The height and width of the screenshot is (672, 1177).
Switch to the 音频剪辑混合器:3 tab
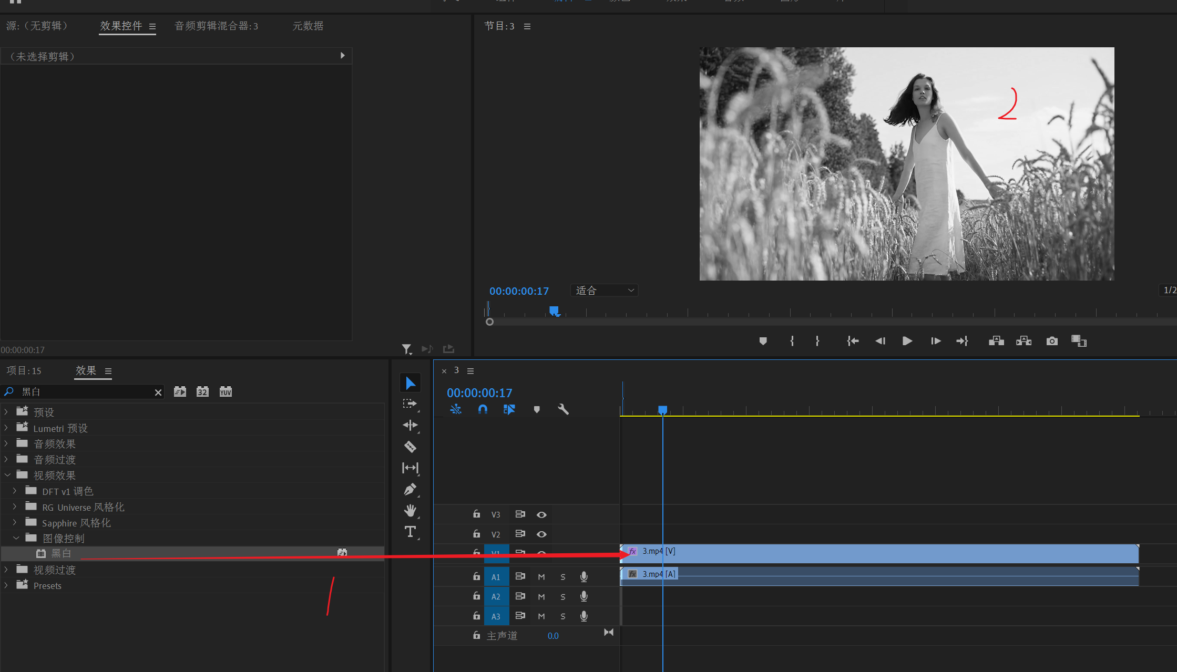216,26
